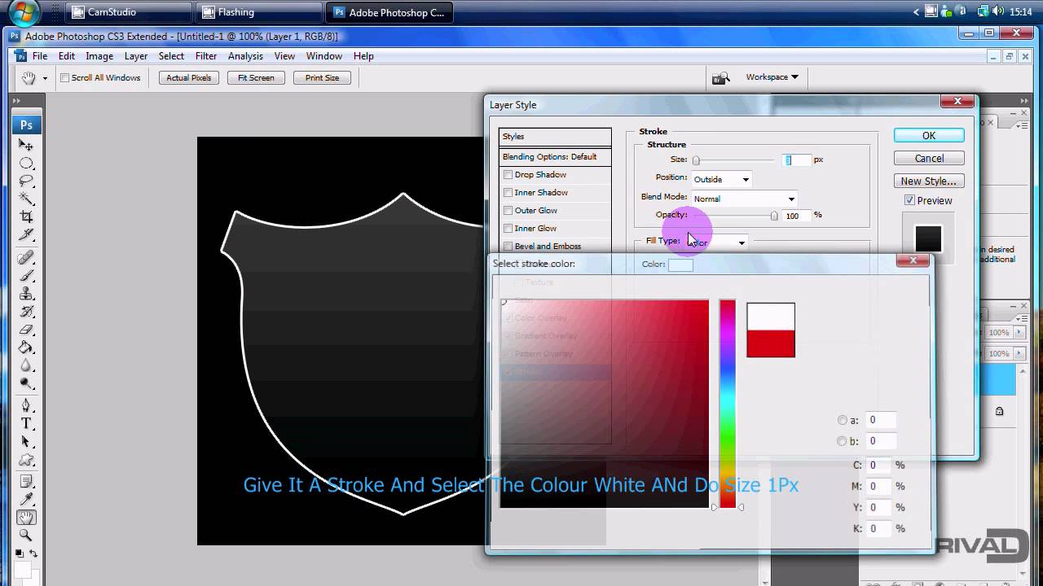Open the Analysis menu
The image size is (1043, 586).
tap(245, 56)
